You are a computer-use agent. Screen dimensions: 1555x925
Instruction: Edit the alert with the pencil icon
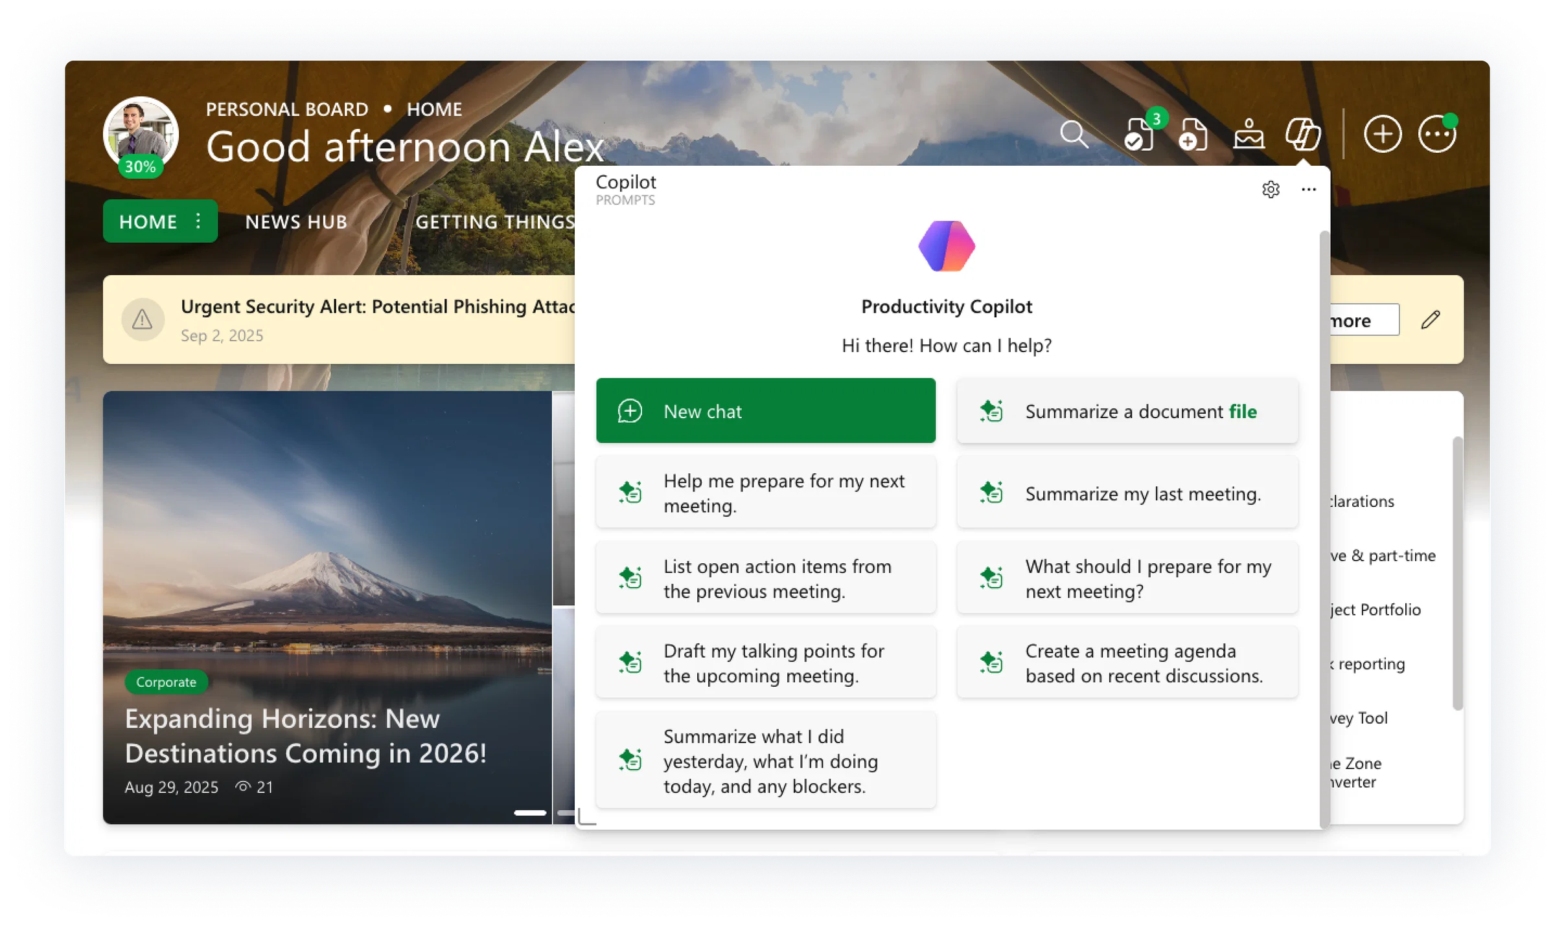pyautogui.click(x=1431, y=319)
